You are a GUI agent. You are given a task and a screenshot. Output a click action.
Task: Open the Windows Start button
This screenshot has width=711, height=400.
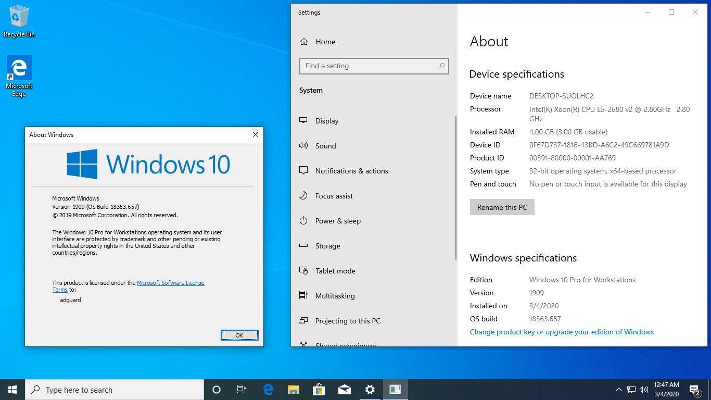click(x=12, y=390)
